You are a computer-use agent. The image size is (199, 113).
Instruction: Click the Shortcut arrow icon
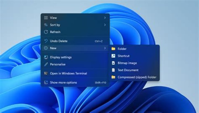click(113, 56)
